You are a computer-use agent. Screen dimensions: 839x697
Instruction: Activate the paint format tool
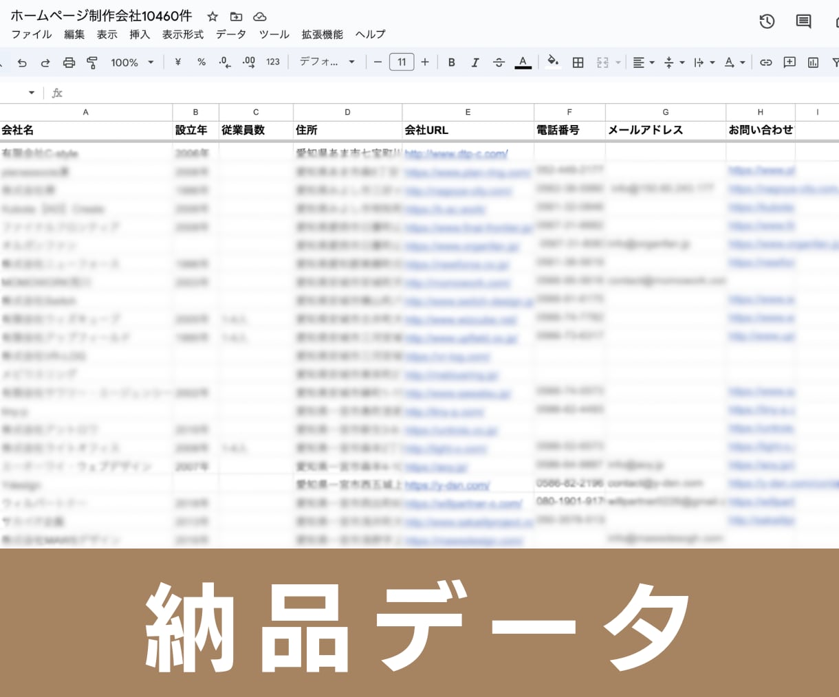(x=92, y=63)
